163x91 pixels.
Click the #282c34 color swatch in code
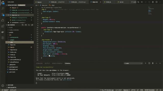[58, 42]
